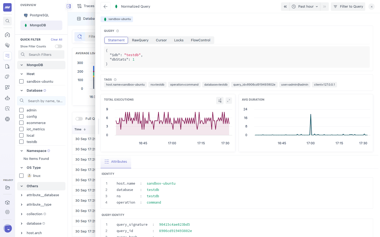Select MongoDB in the overview list
The height and width of the screenshot is (237, 380).
point(41,25)
